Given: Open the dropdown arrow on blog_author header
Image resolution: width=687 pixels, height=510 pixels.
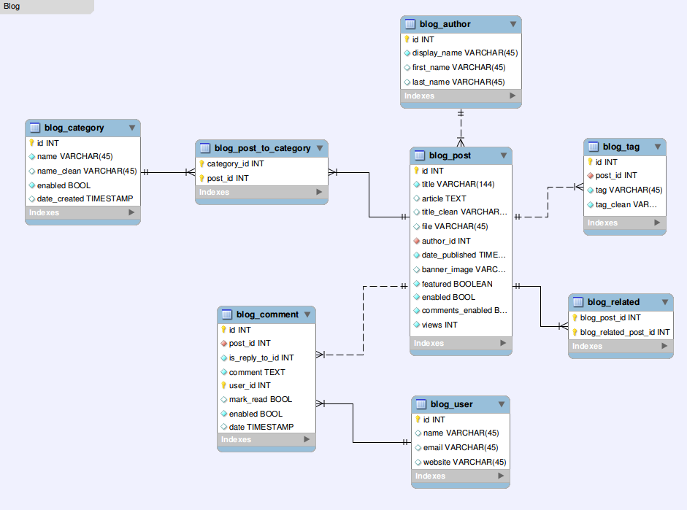Looking at the screenshot, I should tap(513, 23).
